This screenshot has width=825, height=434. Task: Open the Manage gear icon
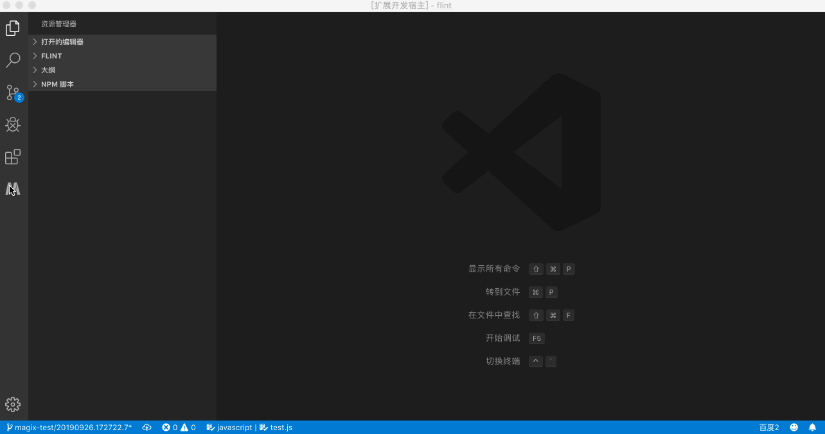[13, 404]
